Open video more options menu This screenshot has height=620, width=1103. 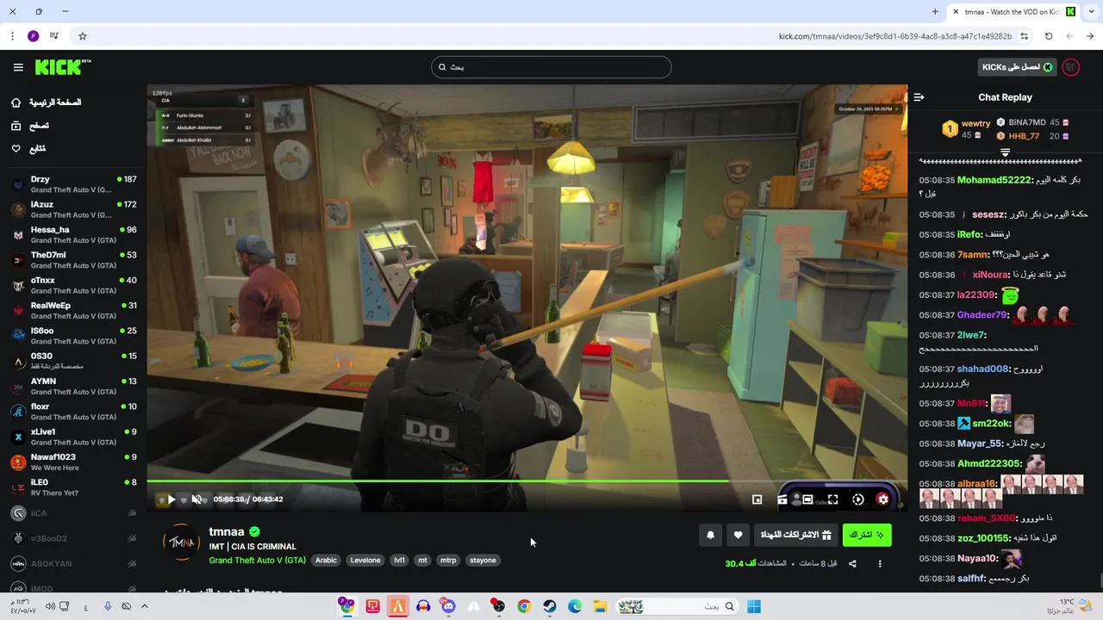point(880,564)
